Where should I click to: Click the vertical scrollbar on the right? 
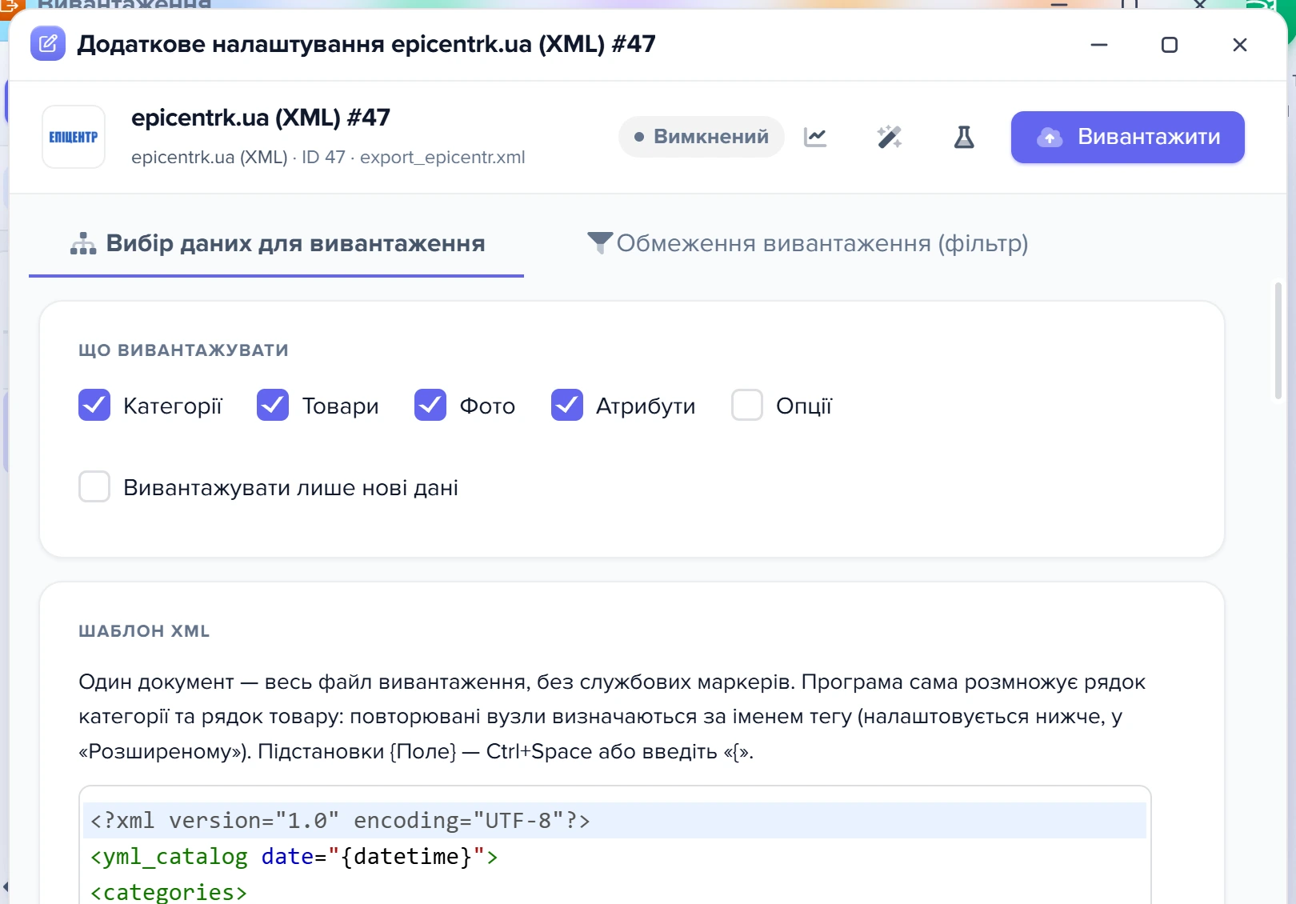1278,341
